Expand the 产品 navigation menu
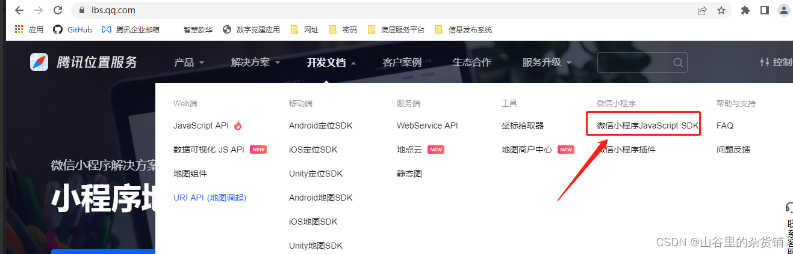Viewport: 793px width, 254px height. [x=189, y=62]
